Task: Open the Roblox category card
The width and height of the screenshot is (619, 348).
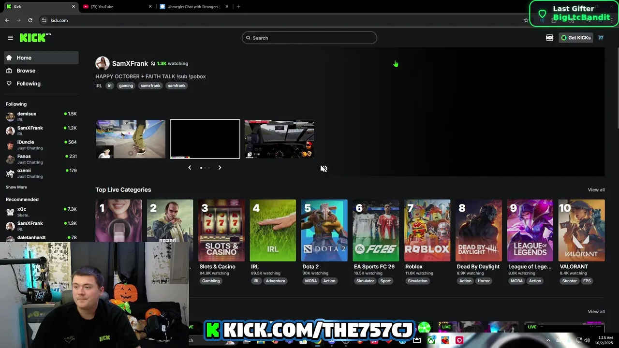Action: tap(427, 231)
